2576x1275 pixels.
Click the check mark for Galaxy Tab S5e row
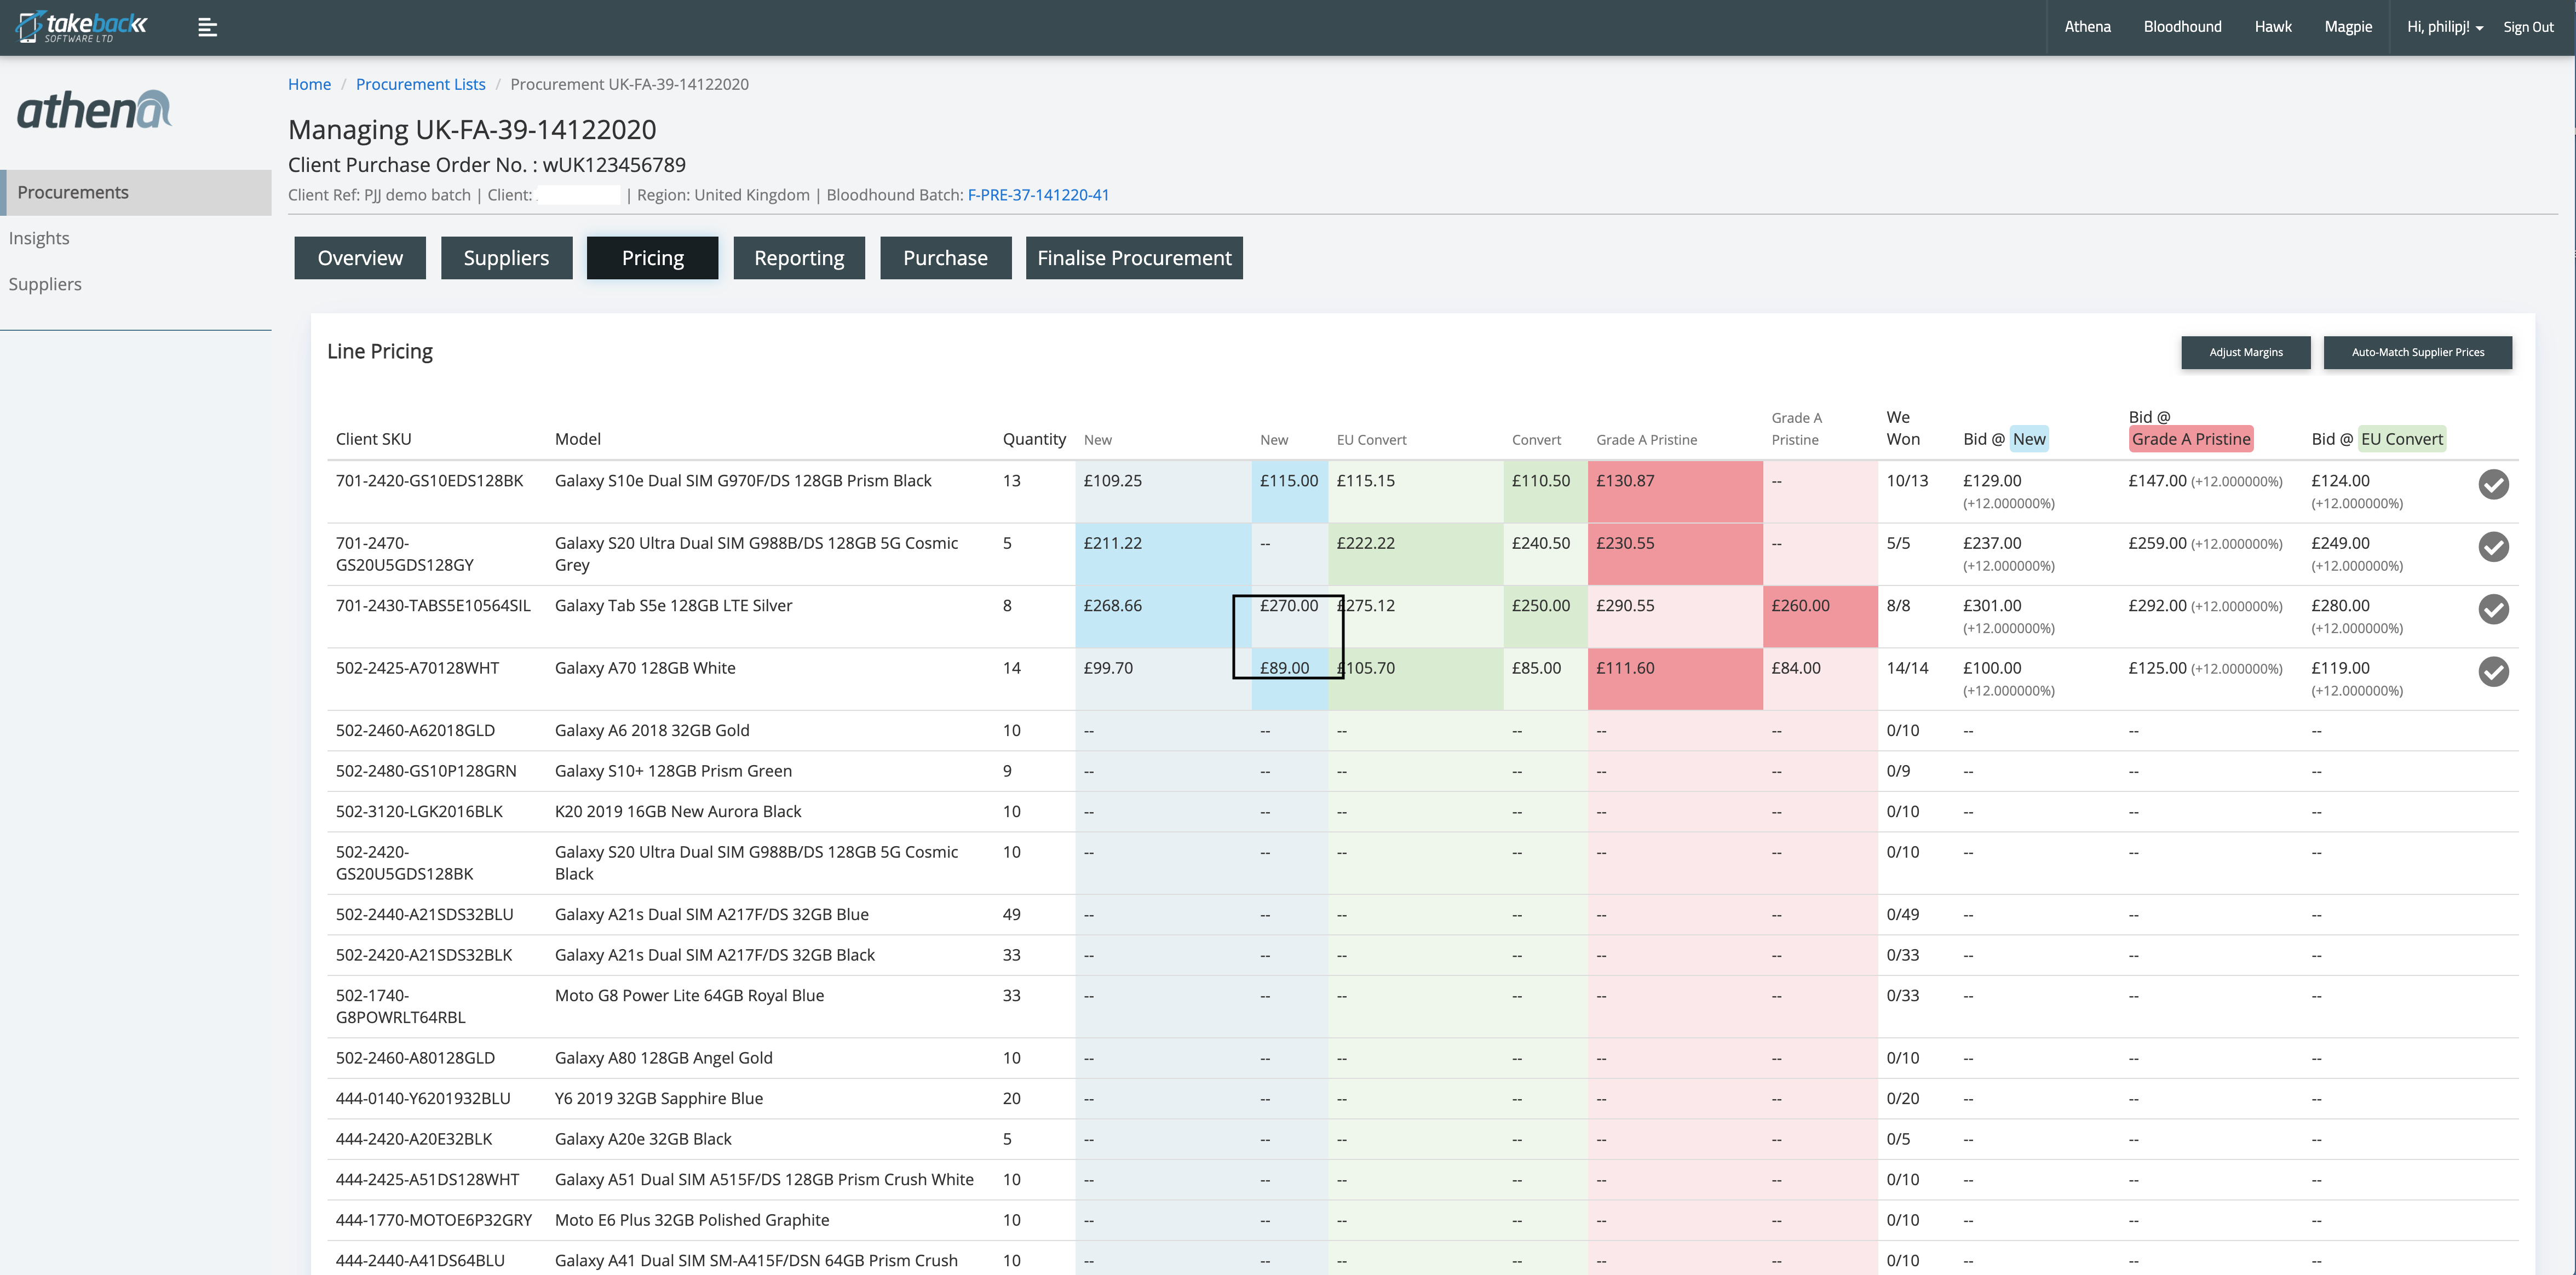(x=2493, y=609)
